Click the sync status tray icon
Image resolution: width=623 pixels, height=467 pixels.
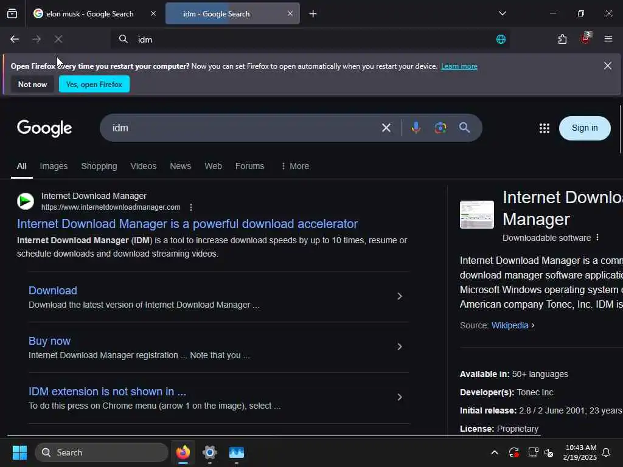tap(513, 452)
